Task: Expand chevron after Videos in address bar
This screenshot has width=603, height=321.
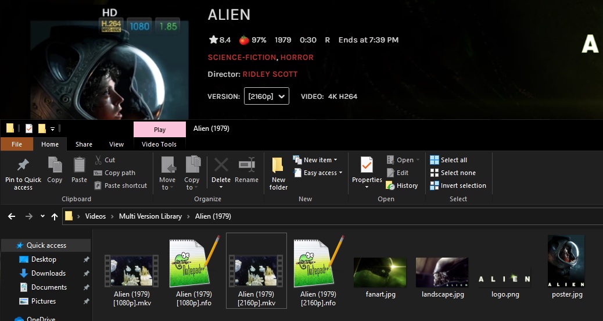Action: [112, 216]
